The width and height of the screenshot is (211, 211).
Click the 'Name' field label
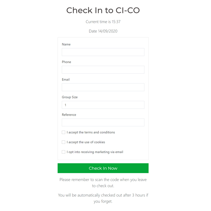click(66, 44)
